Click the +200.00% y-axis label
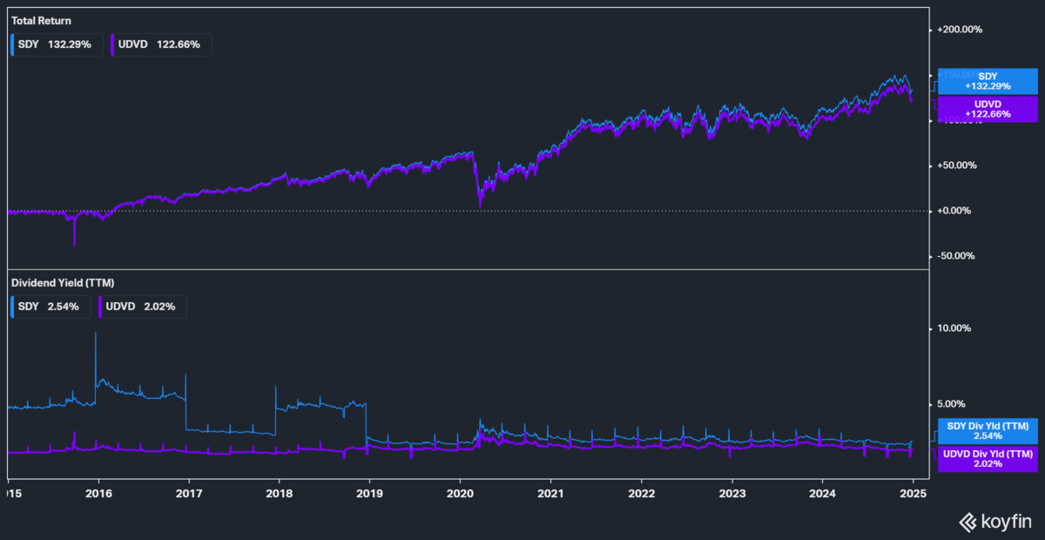Viewport: 1045px width, 540px height. point(959,30)
